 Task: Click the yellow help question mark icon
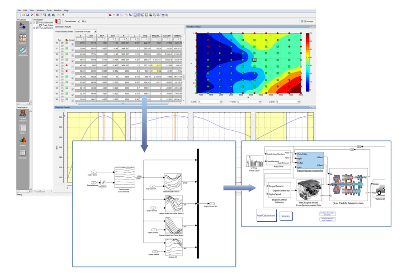(x=63, y=15)
